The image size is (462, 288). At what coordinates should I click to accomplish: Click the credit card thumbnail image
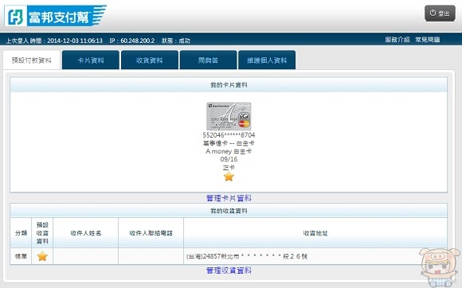[x=229, y=116]
